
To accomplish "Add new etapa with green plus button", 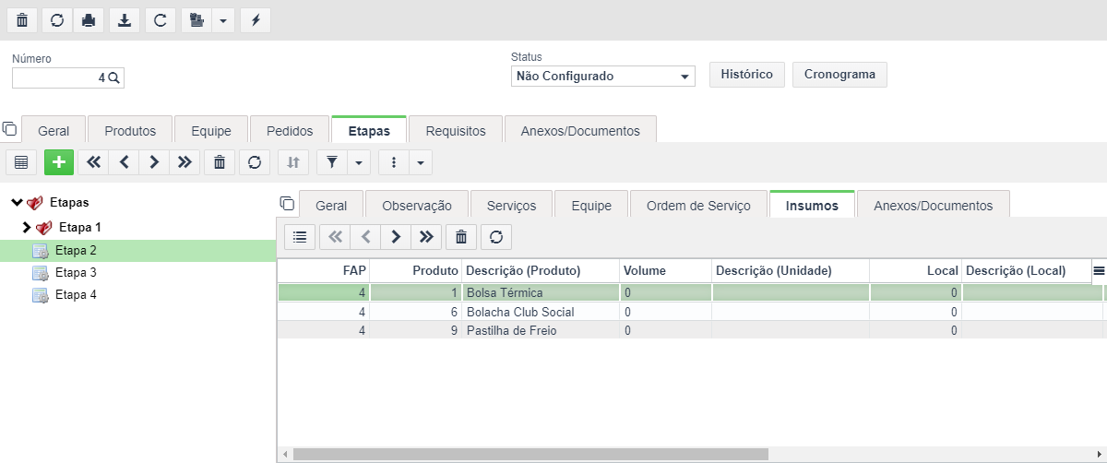I will pos(59,162).
